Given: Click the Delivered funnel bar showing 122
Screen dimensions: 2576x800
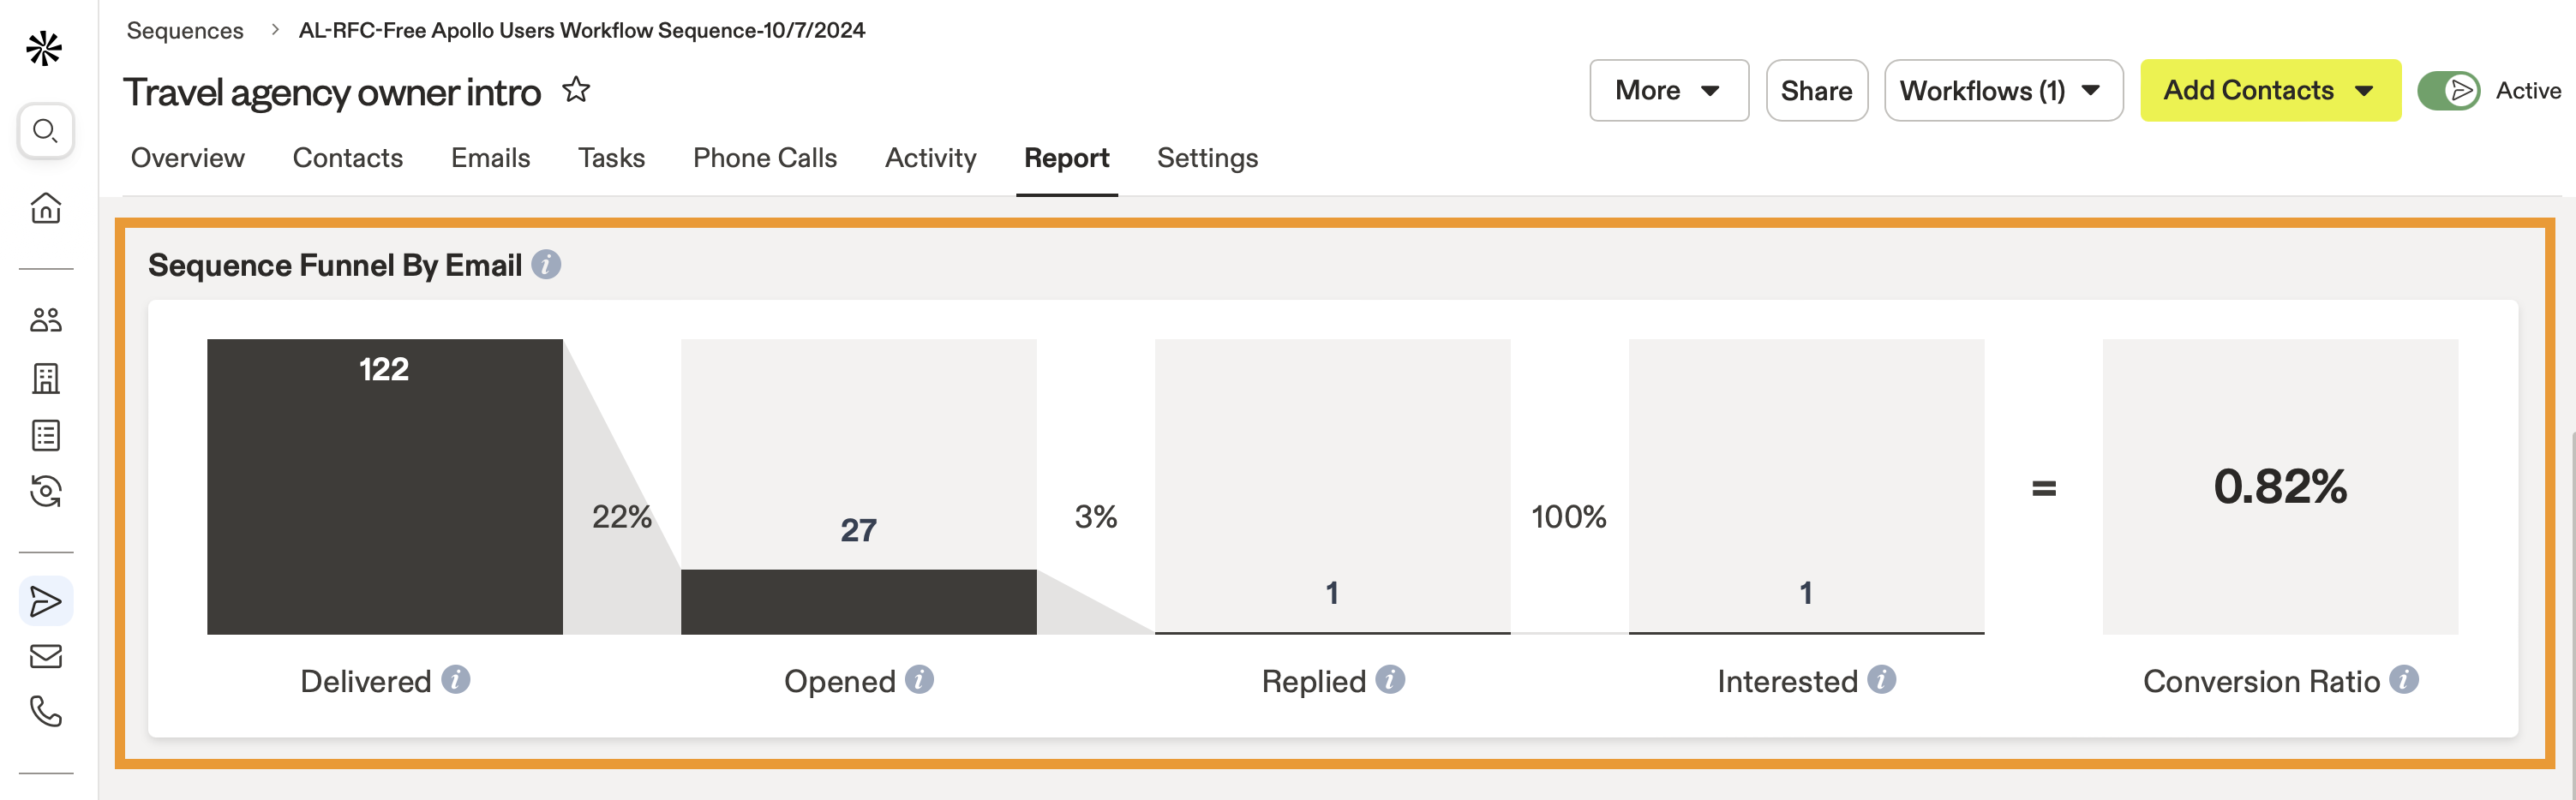Looking at the screenshot, I should point(384,487).
